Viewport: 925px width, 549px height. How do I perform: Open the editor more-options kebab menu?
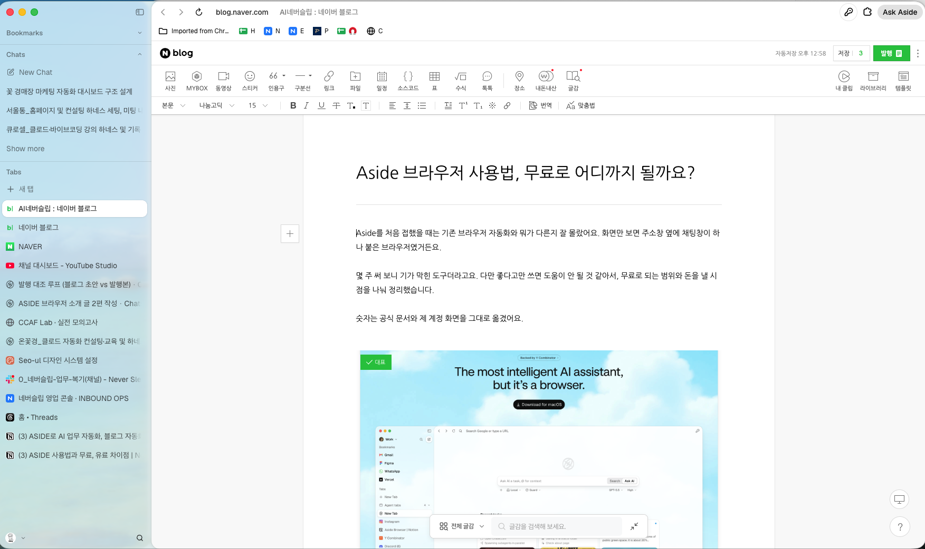[x=918, y=53]
